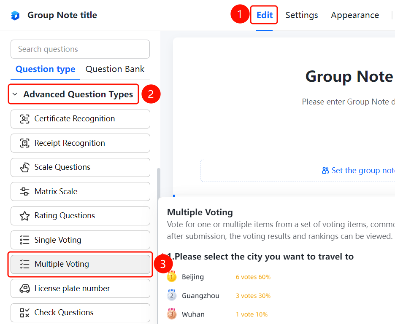The image size is (395, 324).
Task: Click the Multiple Voting checklist icon
Action: pos(24,264)
